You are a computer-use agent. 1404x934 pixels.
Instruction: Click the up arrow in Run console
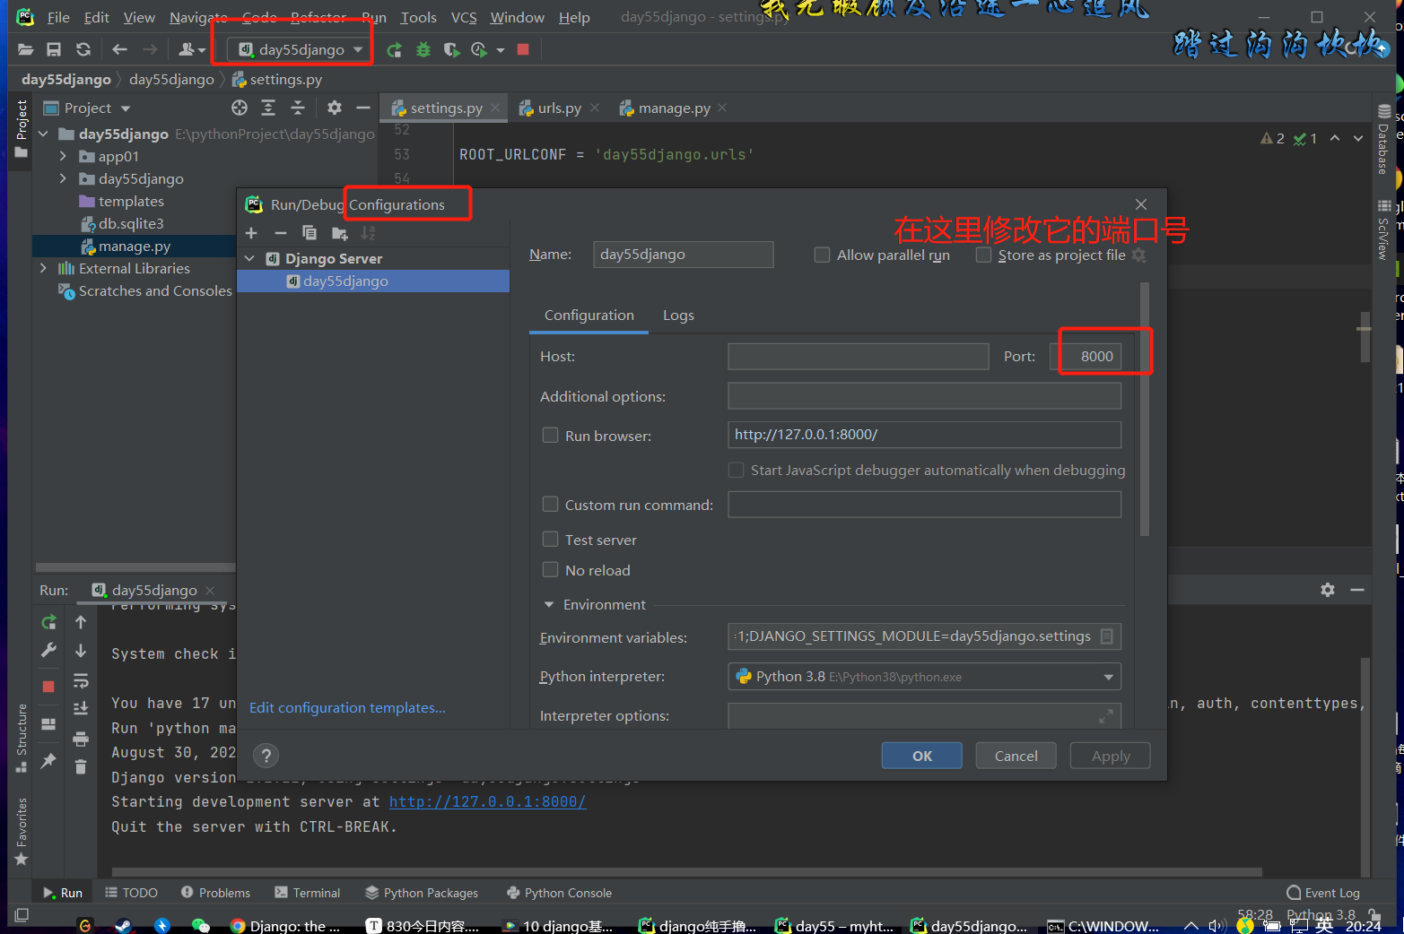coord(81,622)
